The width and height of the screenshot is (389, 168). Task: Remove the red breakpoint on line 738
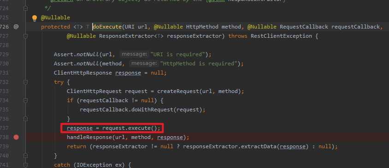(x=16, y=137)
